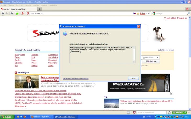Expand hidden quick launch icons chevron
This screenshot has width=191, height=119.
pyautogui.click(x=28, y=116)
